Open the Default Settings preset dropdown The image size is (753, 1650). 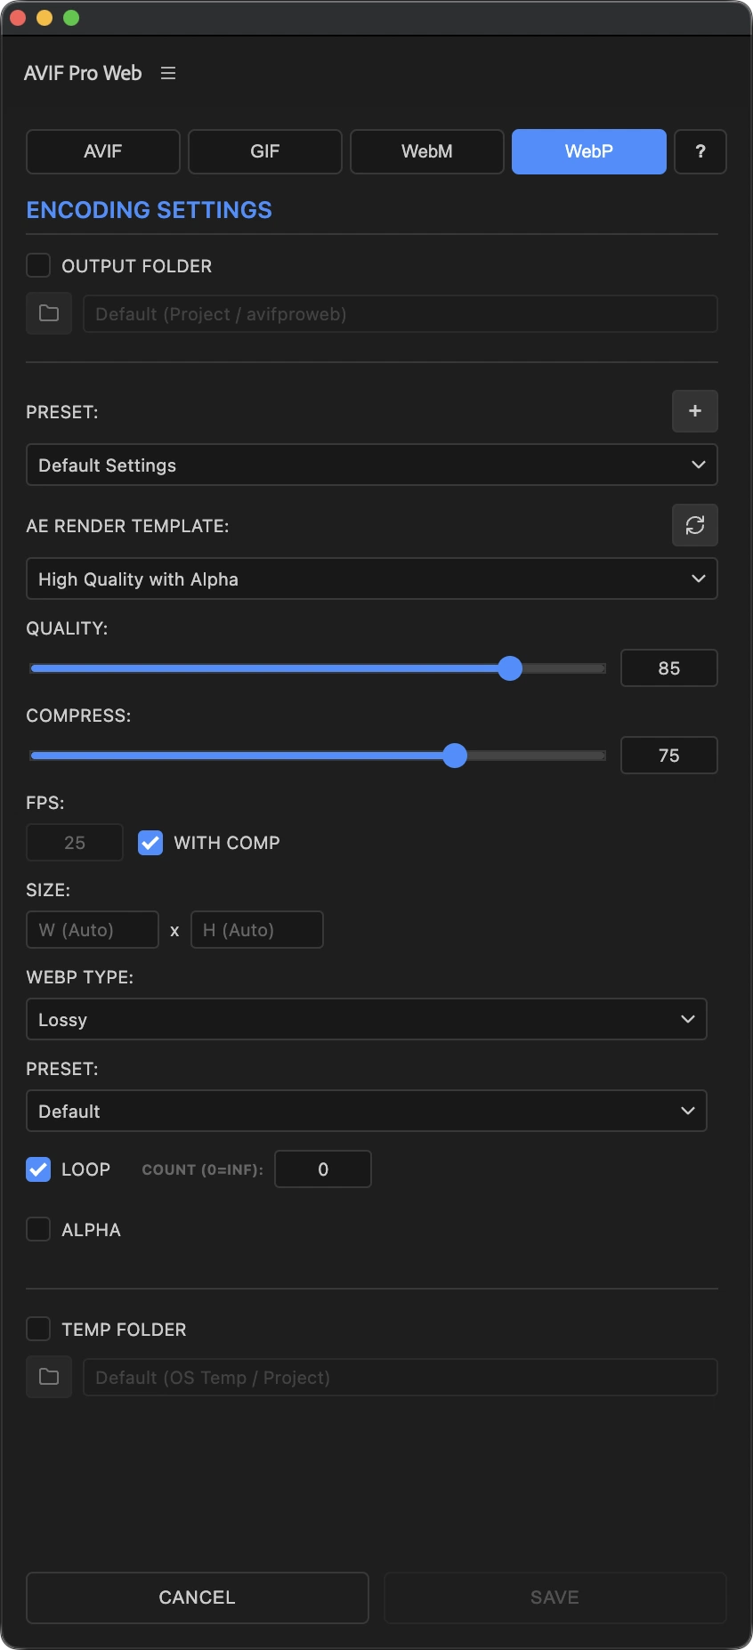pyautogui.click(x=372, y=465)
